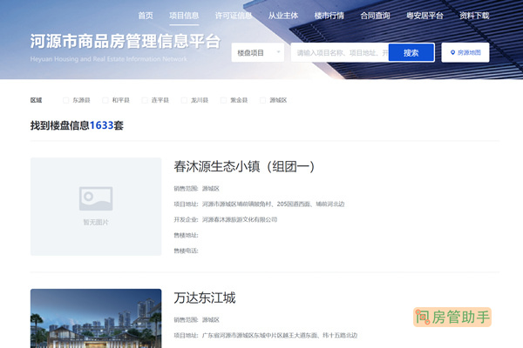
Task: Tick the 东源县 region checkbox
Action: point(66,100)
